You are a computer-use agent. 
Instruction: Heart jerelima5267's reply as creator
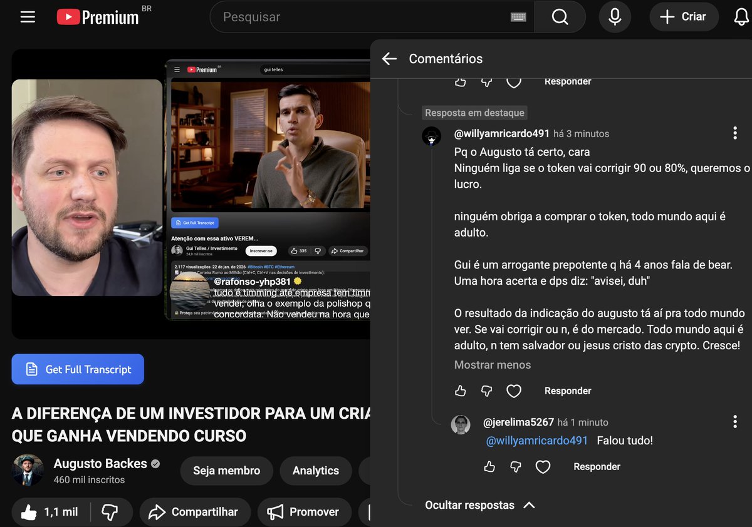543,466
